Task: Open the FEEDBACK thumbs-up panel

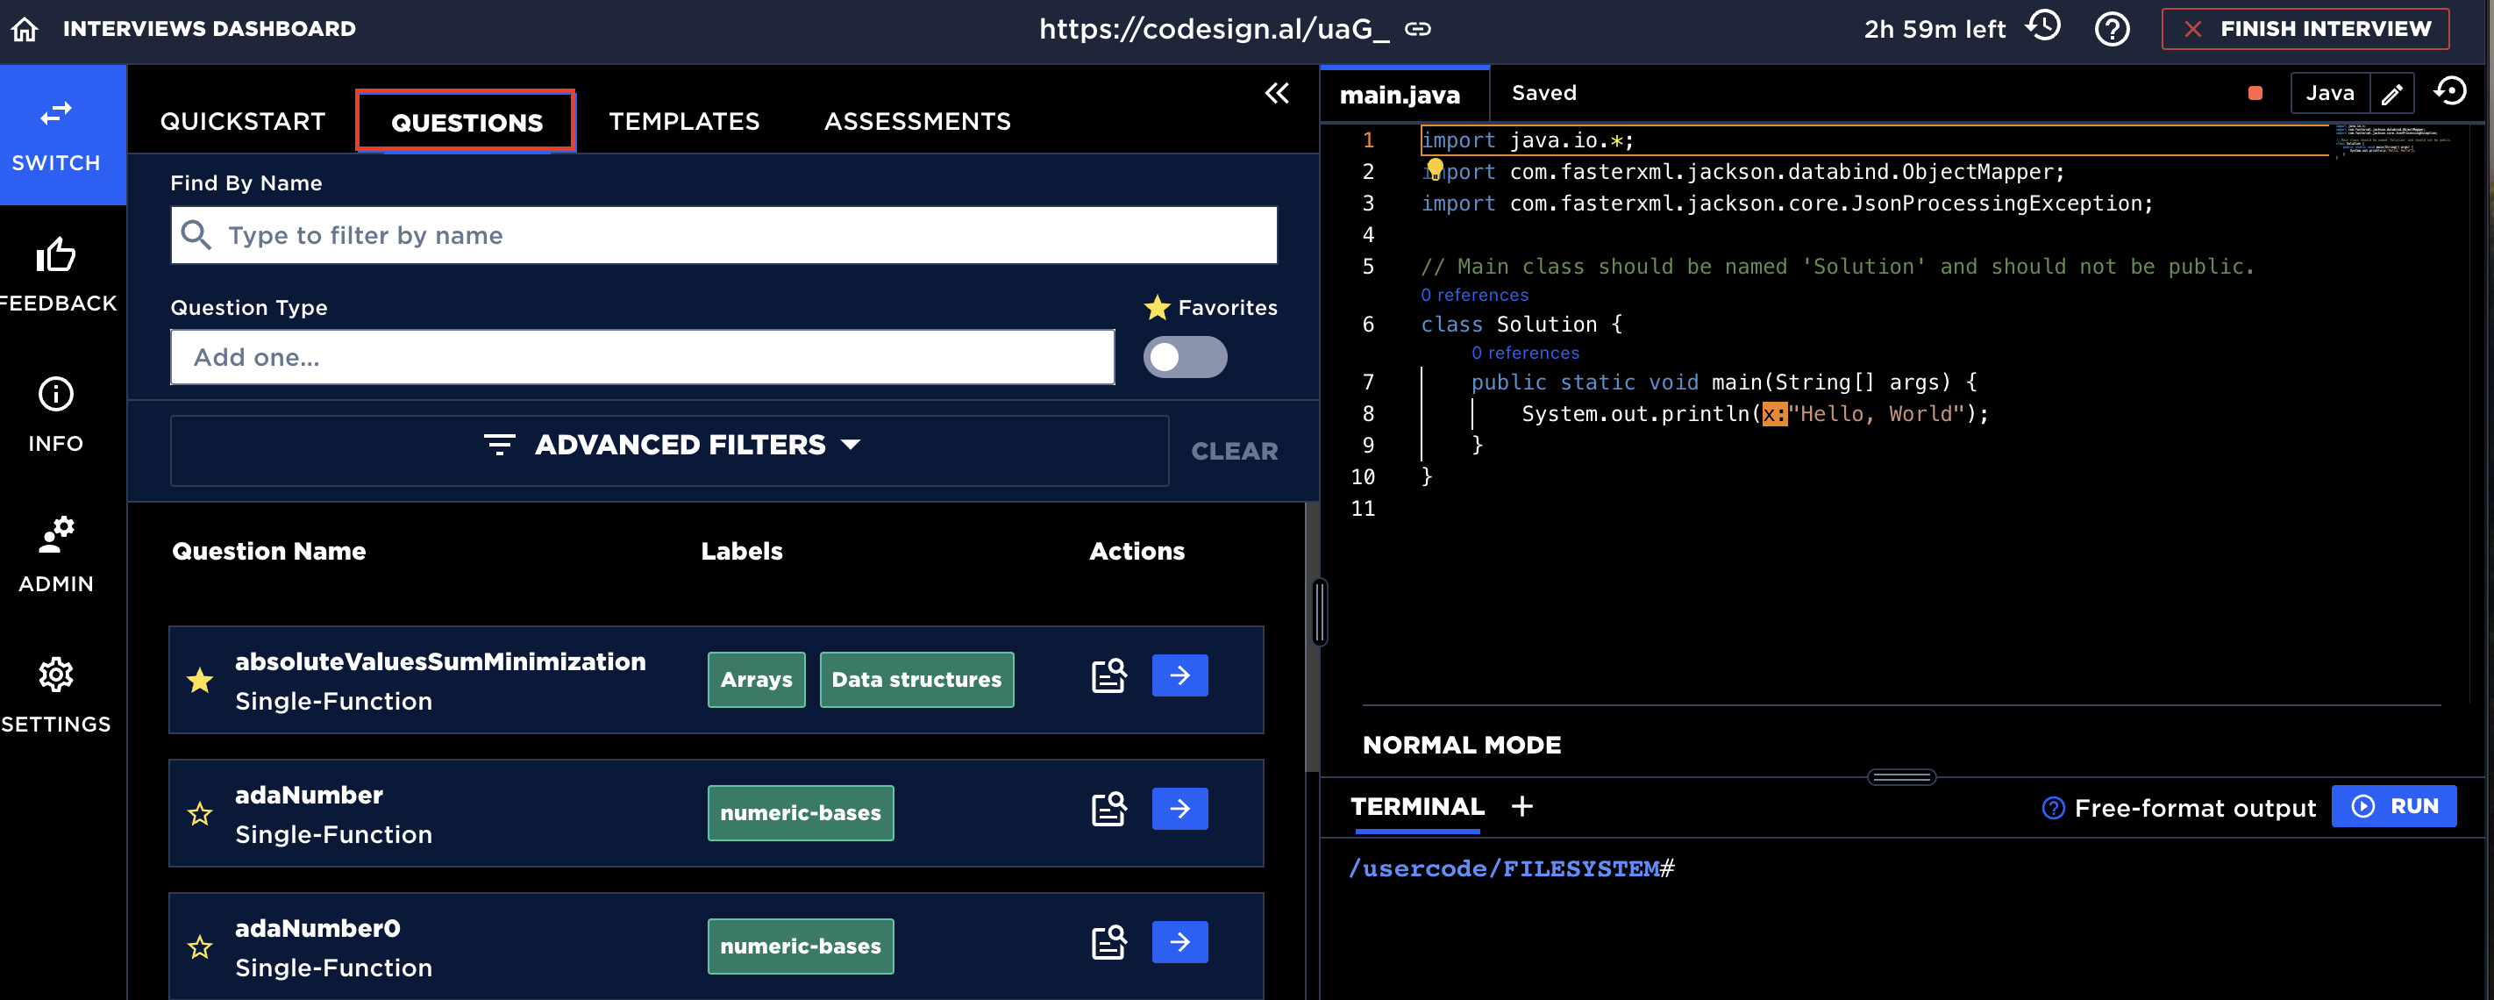Action: pos(56,275)
